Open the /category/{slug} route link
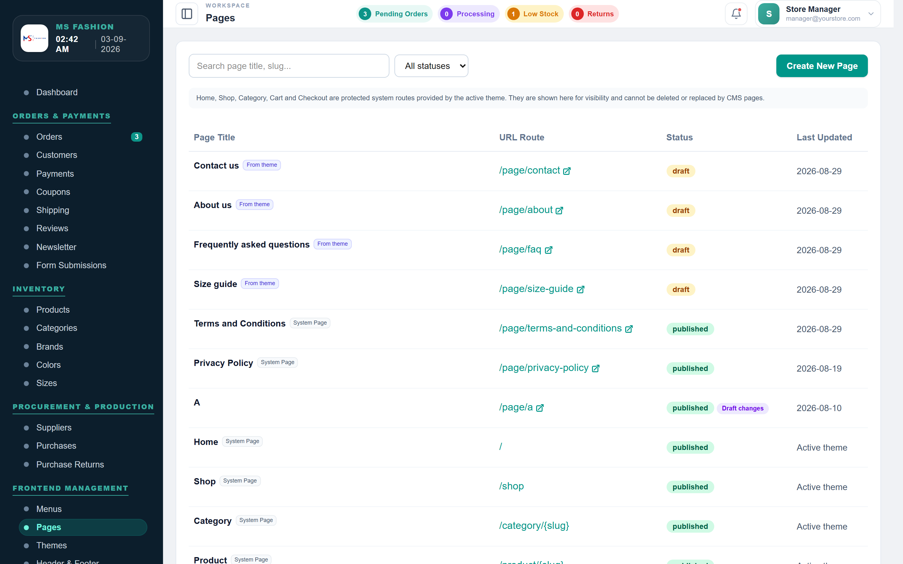Viewport: 903px width, 564px height. pos(534,525)
